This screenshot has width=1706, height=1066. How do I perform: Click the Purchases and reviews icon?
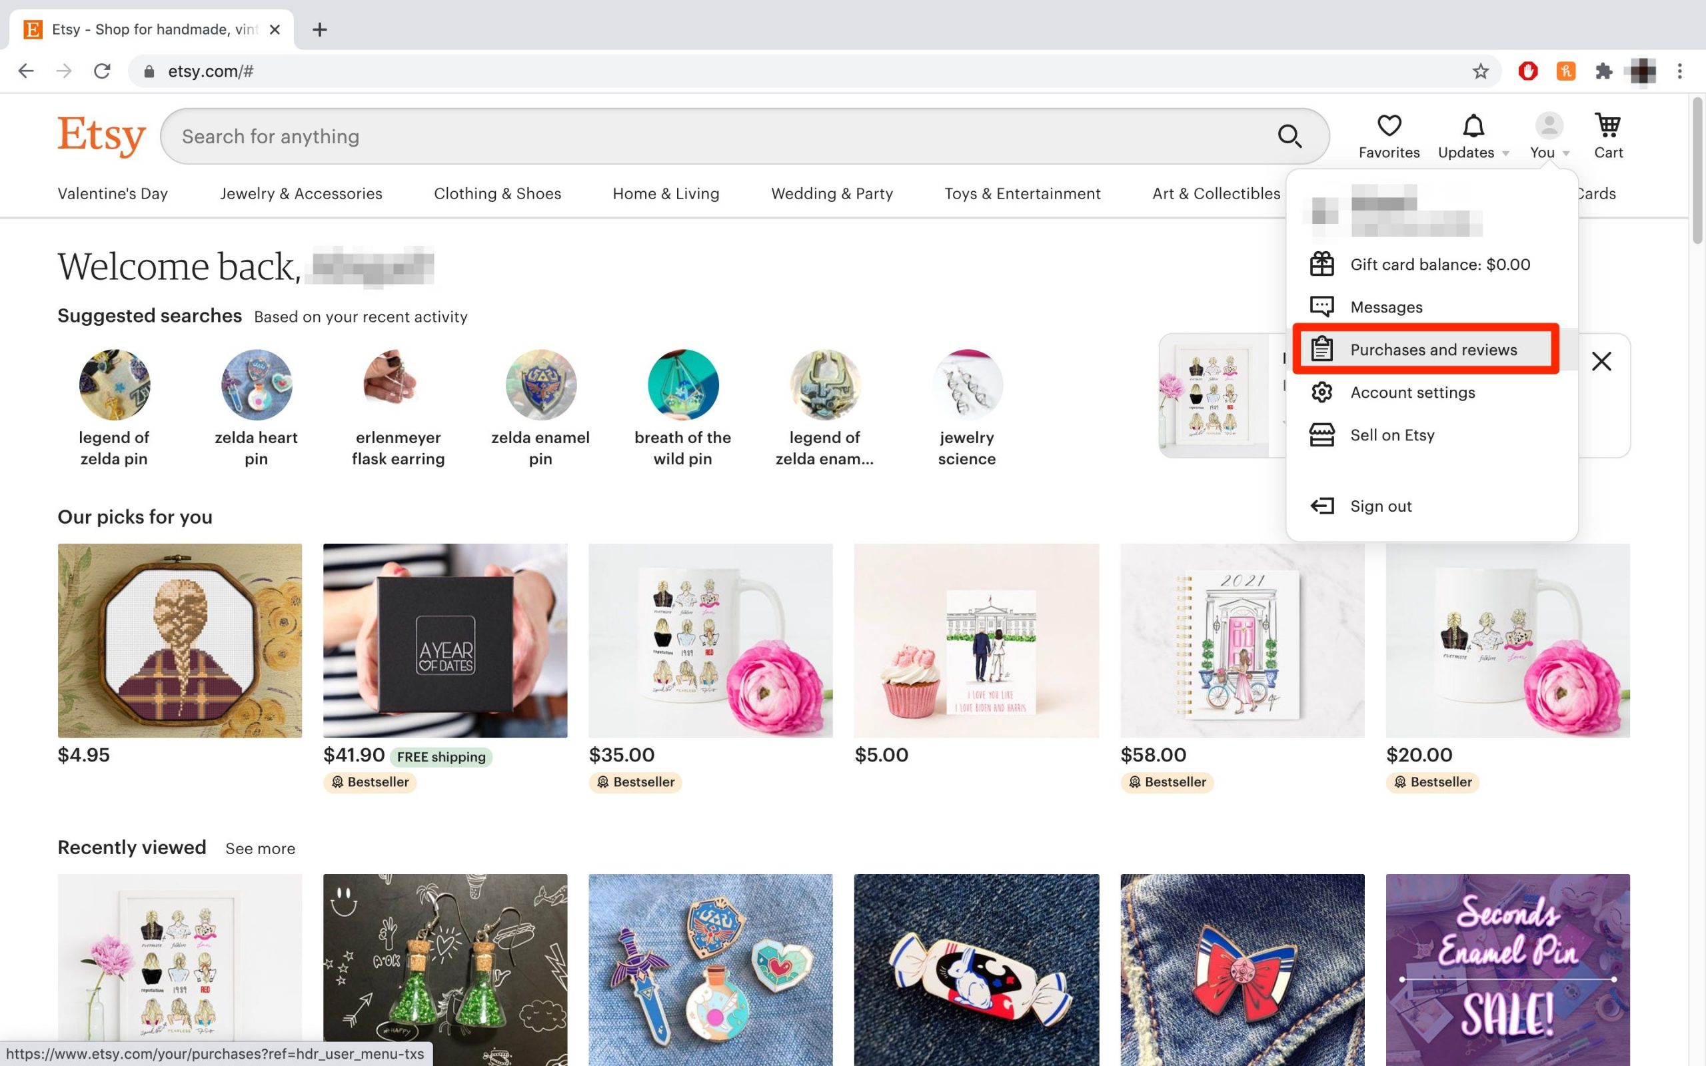(1321, 350)
